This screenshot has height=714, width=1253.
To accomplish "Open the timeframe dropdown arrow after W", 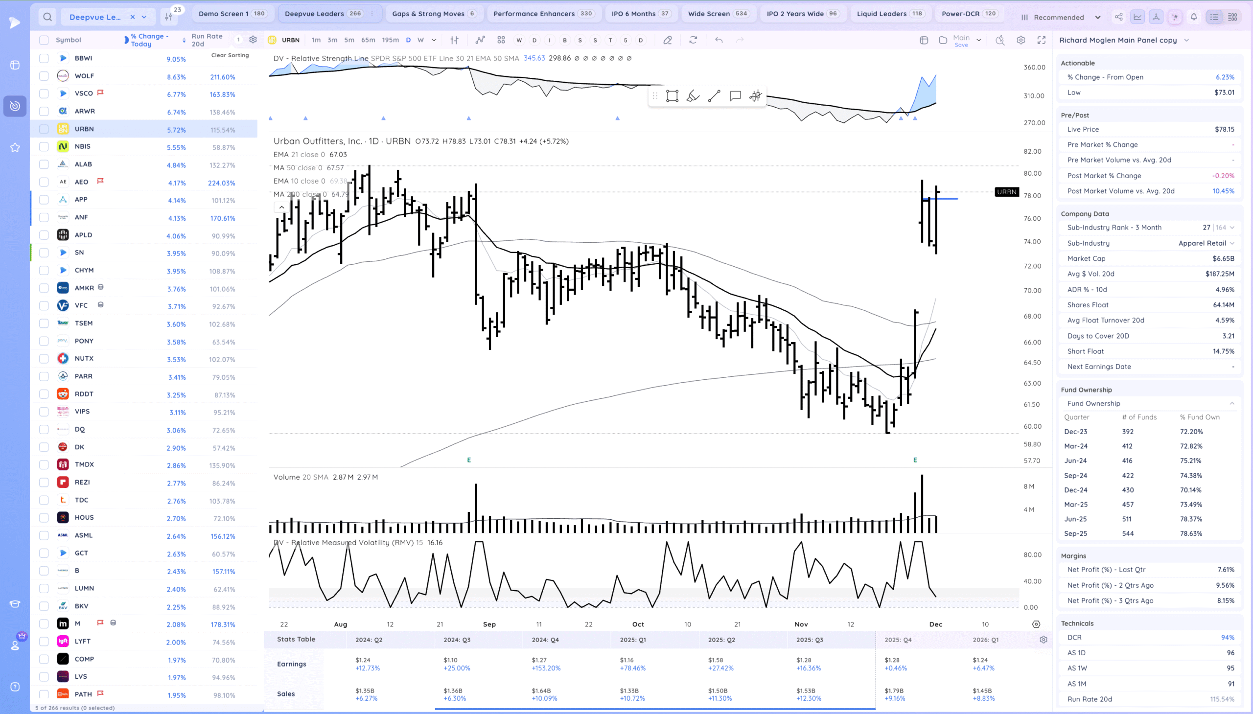I will pyautogui.click(x=434, y=40).
